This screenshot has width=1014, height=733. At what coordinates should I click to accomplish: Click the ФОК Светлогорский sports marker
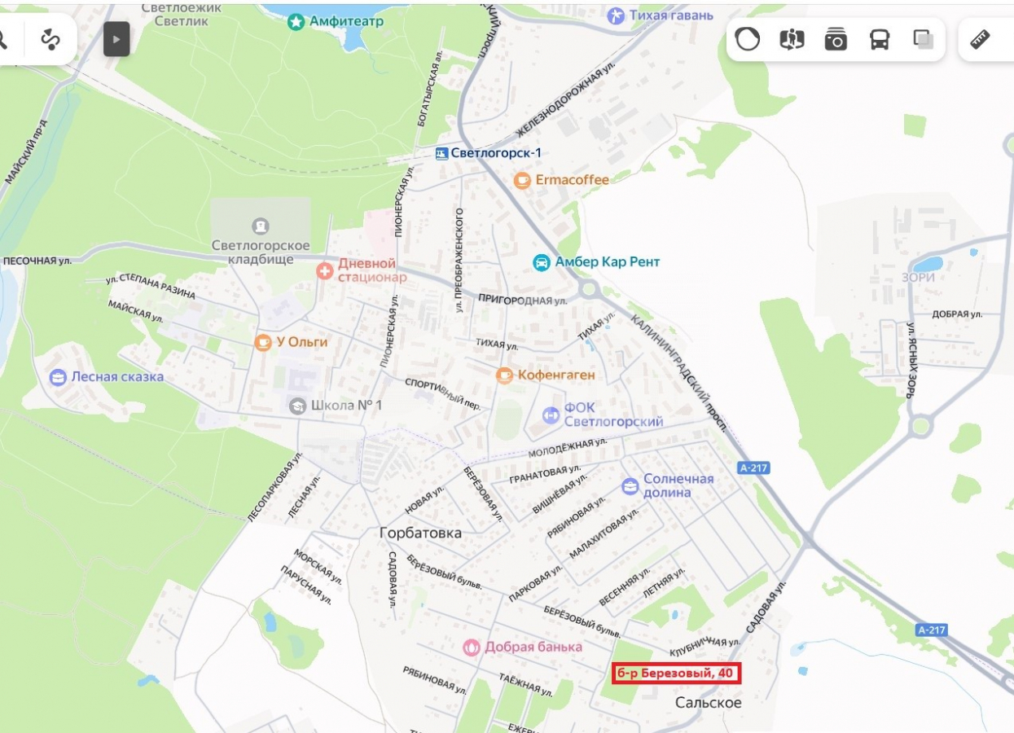[x=551, y=415]
